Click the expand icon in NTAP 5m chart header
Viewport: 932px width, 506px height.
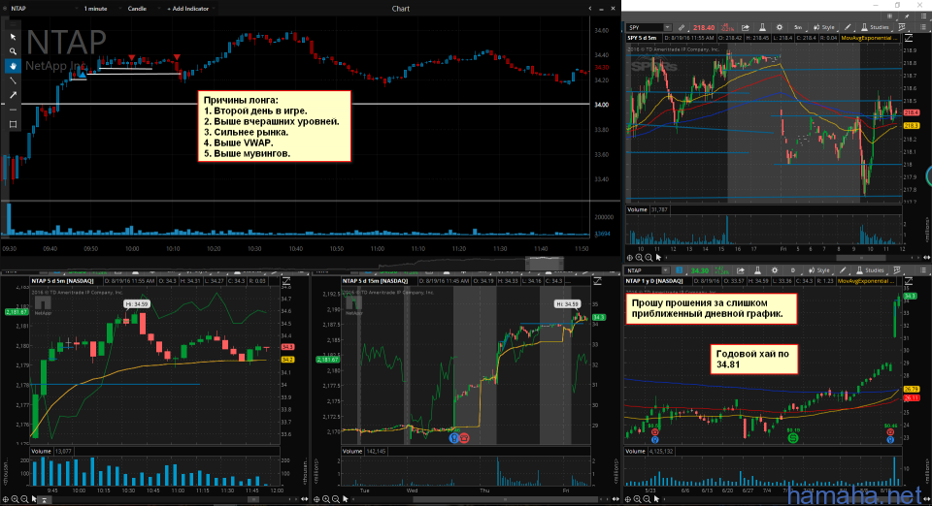pos(285,281)
